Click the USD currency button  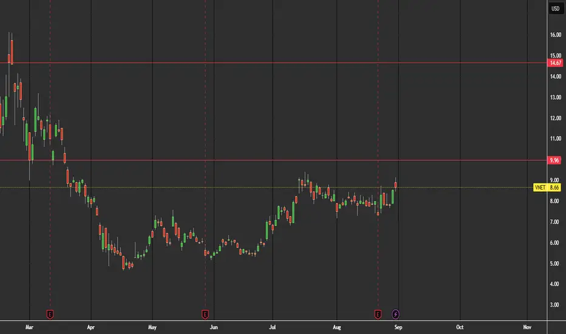[x=556, y=9]
